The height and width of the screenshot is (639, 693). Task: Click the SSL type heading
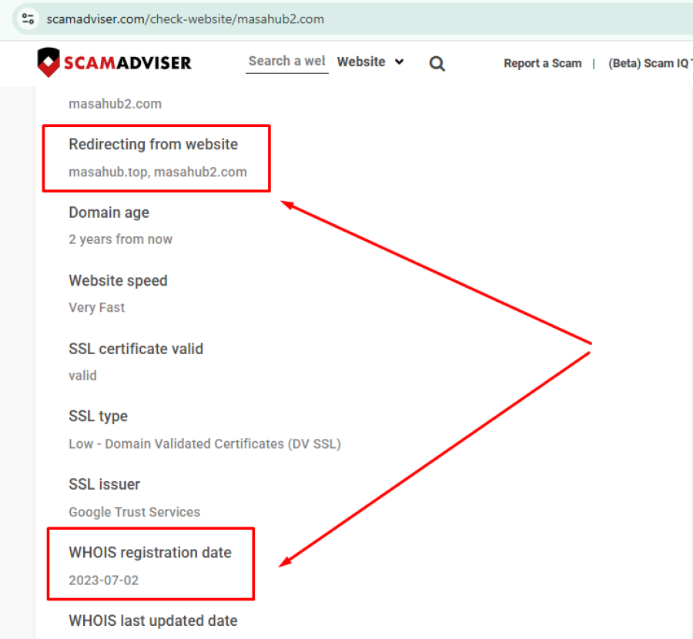(x=98, y=417)
